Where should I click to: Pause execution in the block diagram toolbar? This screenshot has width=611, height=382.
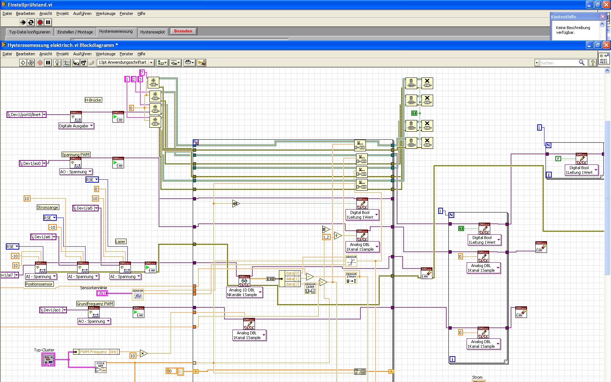pos(48,63)
